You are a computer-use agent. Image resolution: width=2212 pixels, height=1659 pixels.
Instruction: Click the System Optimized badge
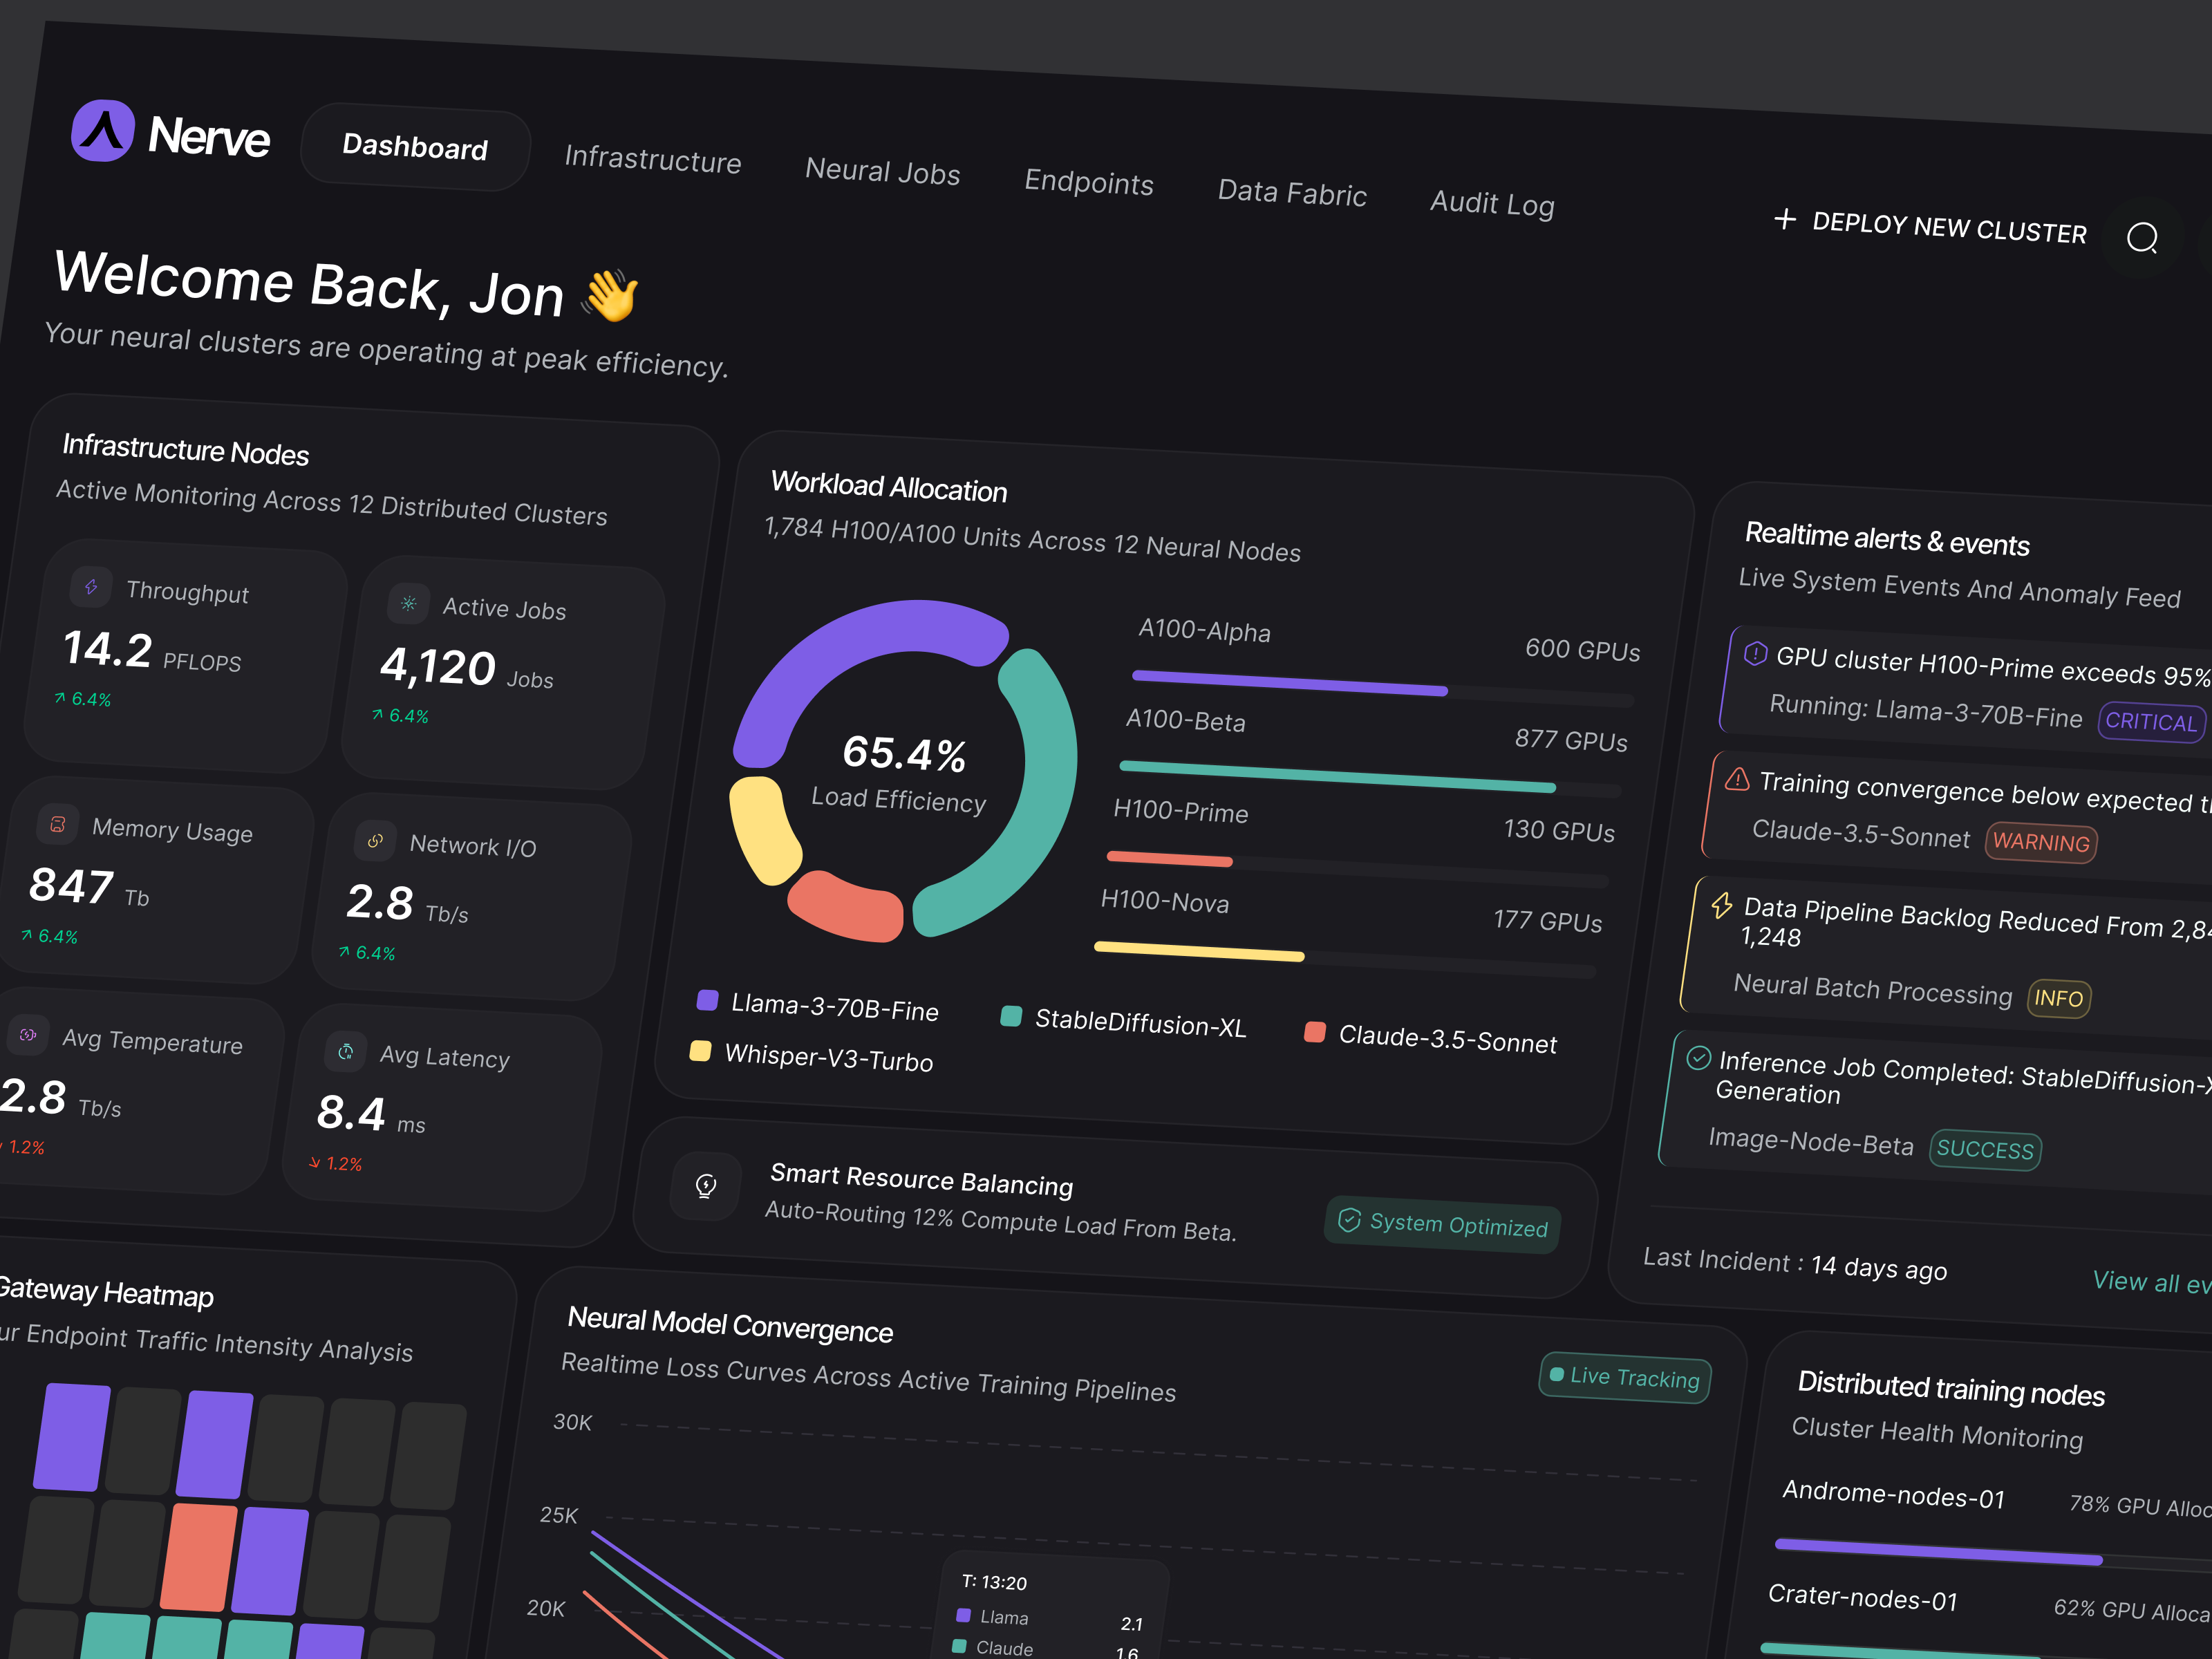tap(1442, 1224)
